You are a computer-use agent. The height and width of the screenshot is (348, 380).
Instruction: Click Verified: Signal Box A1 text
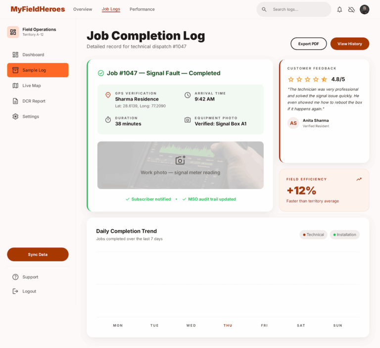tap(221, 124)
